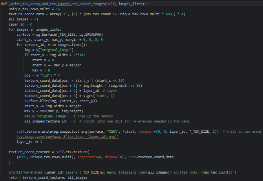Viewport: 263px width, 181px height.
Task: Click the line 'all_images = {}'
Action: pyautogui.click(x=23, y=19)
